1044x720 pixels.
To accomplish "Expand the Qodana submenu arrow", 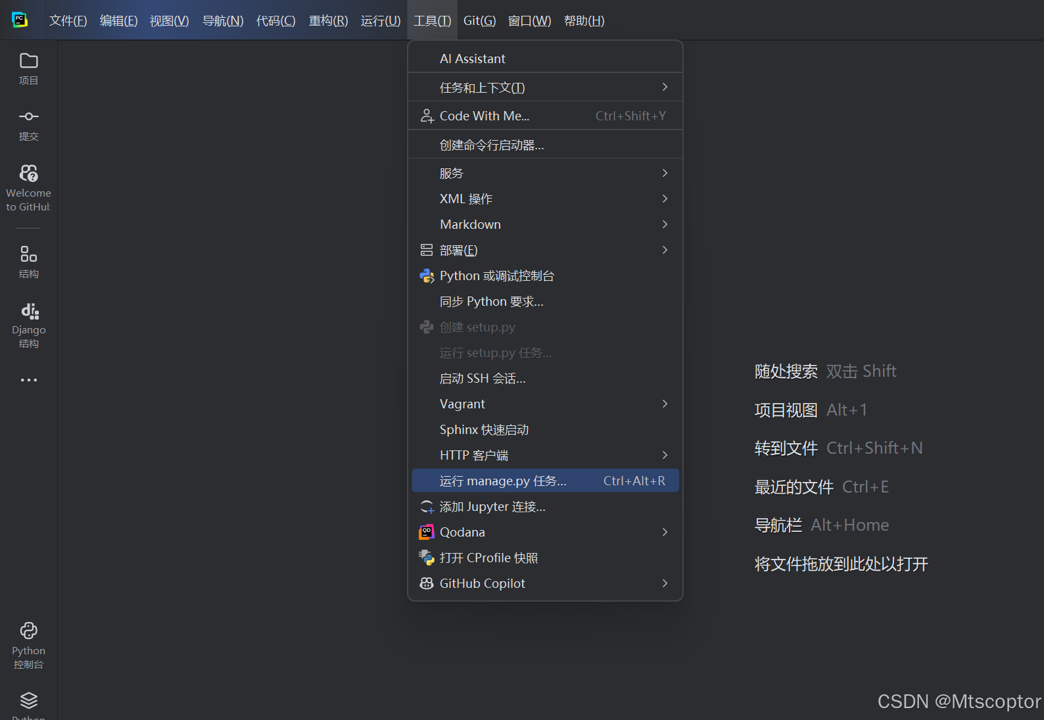I will click(x=665, y=532).
